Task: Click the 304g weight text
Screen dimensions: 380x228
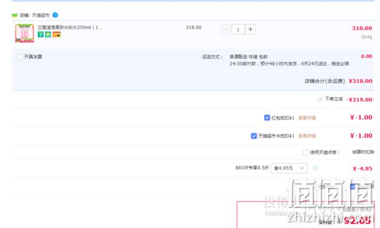Action: point(366,37)
